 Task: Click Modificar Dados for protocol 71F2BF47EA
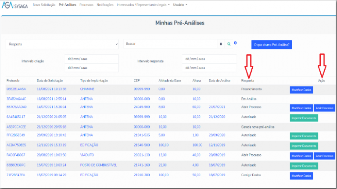point(301,176)
